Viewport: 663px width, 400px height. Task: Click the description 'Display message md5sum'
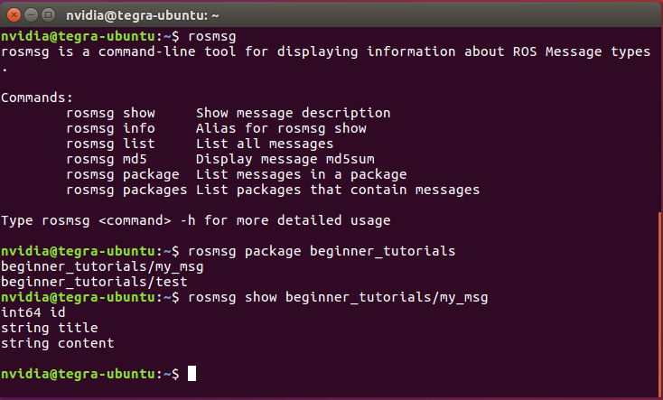tap(285, 160)
